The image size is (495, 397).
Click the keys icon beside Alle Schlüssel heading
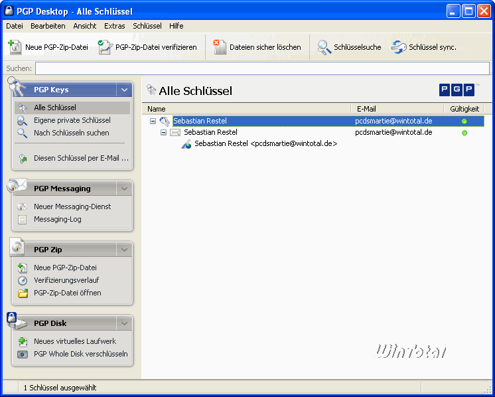click(x=151, y=90)
